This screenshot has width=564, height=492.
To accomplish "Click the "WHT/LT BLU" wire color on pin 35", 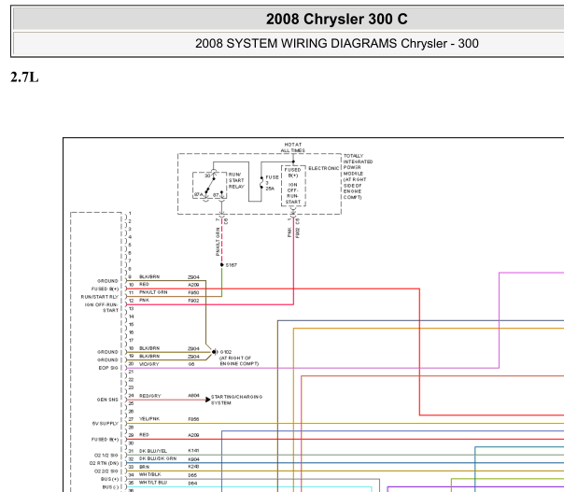I will click(x=153, y=483).
